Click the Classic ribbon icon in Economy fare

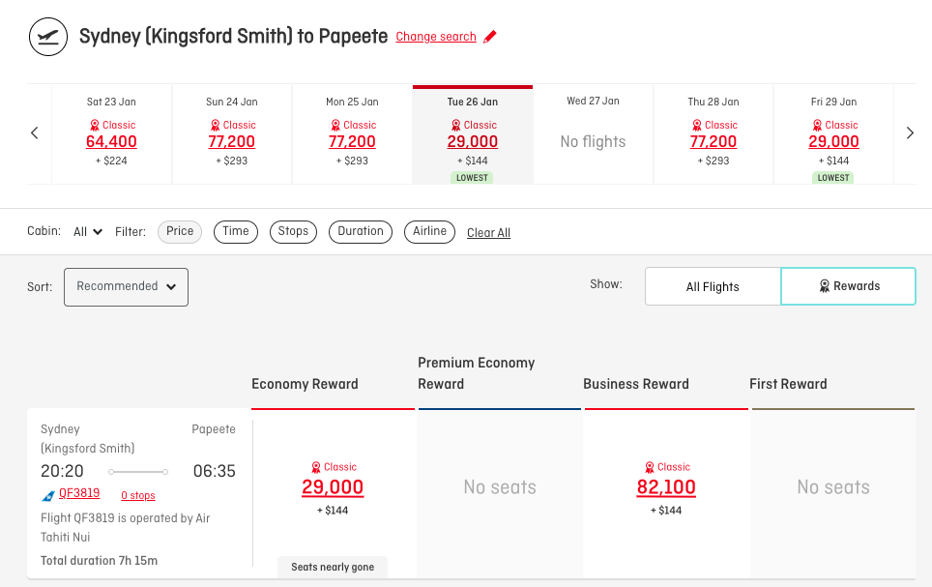click(315, 467)
